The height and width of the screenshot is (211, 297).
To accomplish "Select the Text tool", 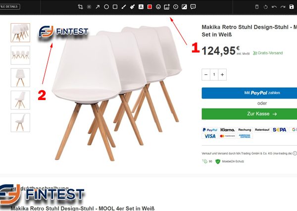I will [141, 7].
